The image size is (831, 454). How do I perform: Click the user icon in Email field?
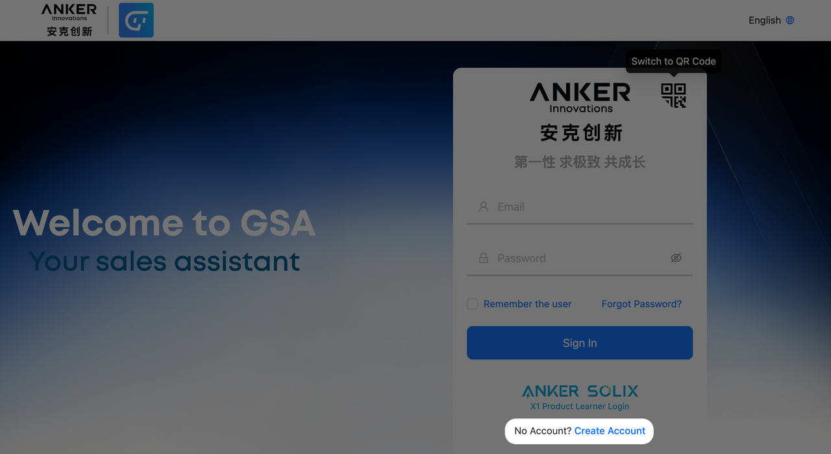click(484, 207)
